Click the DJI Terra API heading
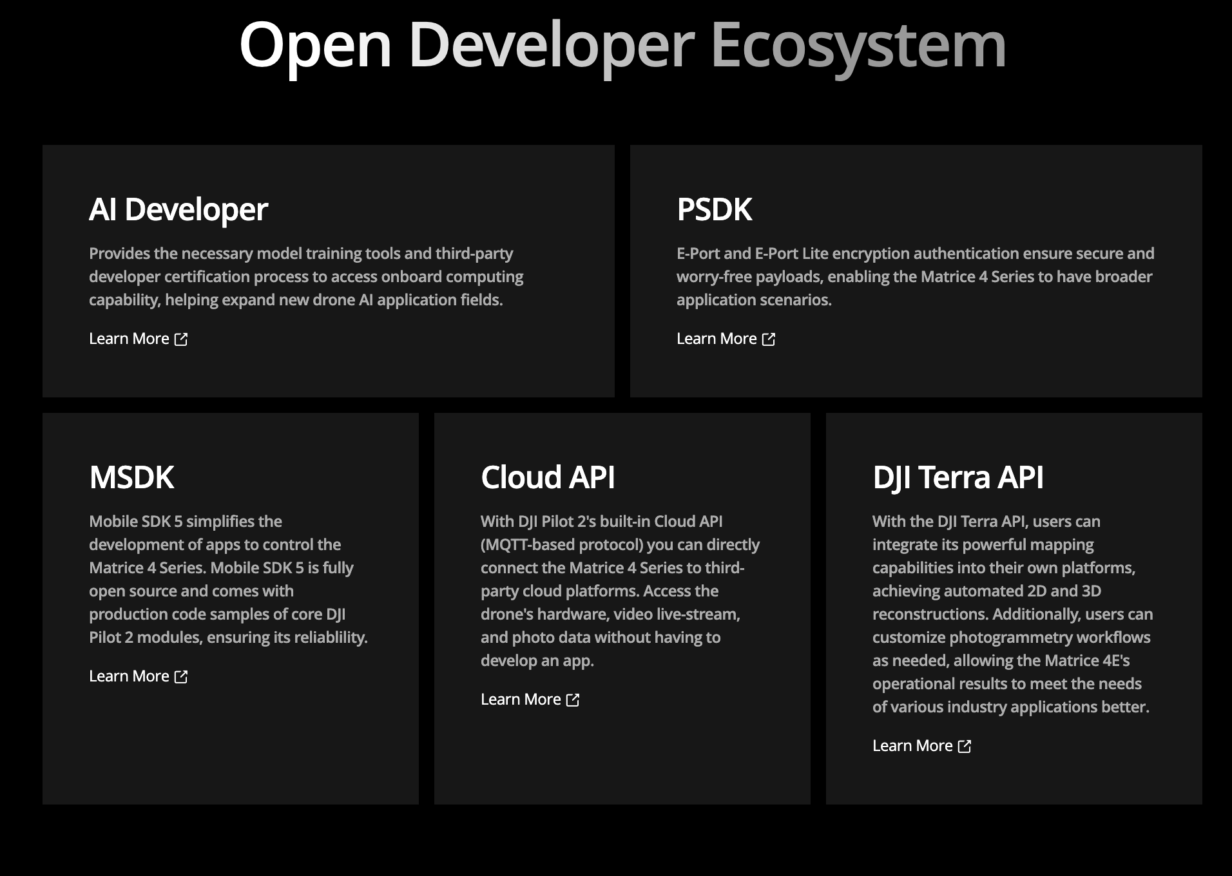 point(958,478)
